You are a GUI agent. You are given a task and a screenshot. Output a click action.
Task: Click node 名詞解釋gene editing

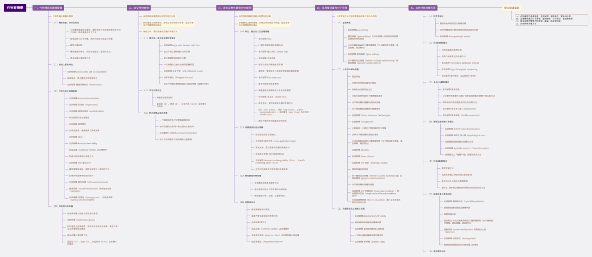(x=358, y=30)
